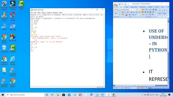Open Opera from the taskbar
The height and width of the screenshot is (97, 173).
(x=80, y=95)
